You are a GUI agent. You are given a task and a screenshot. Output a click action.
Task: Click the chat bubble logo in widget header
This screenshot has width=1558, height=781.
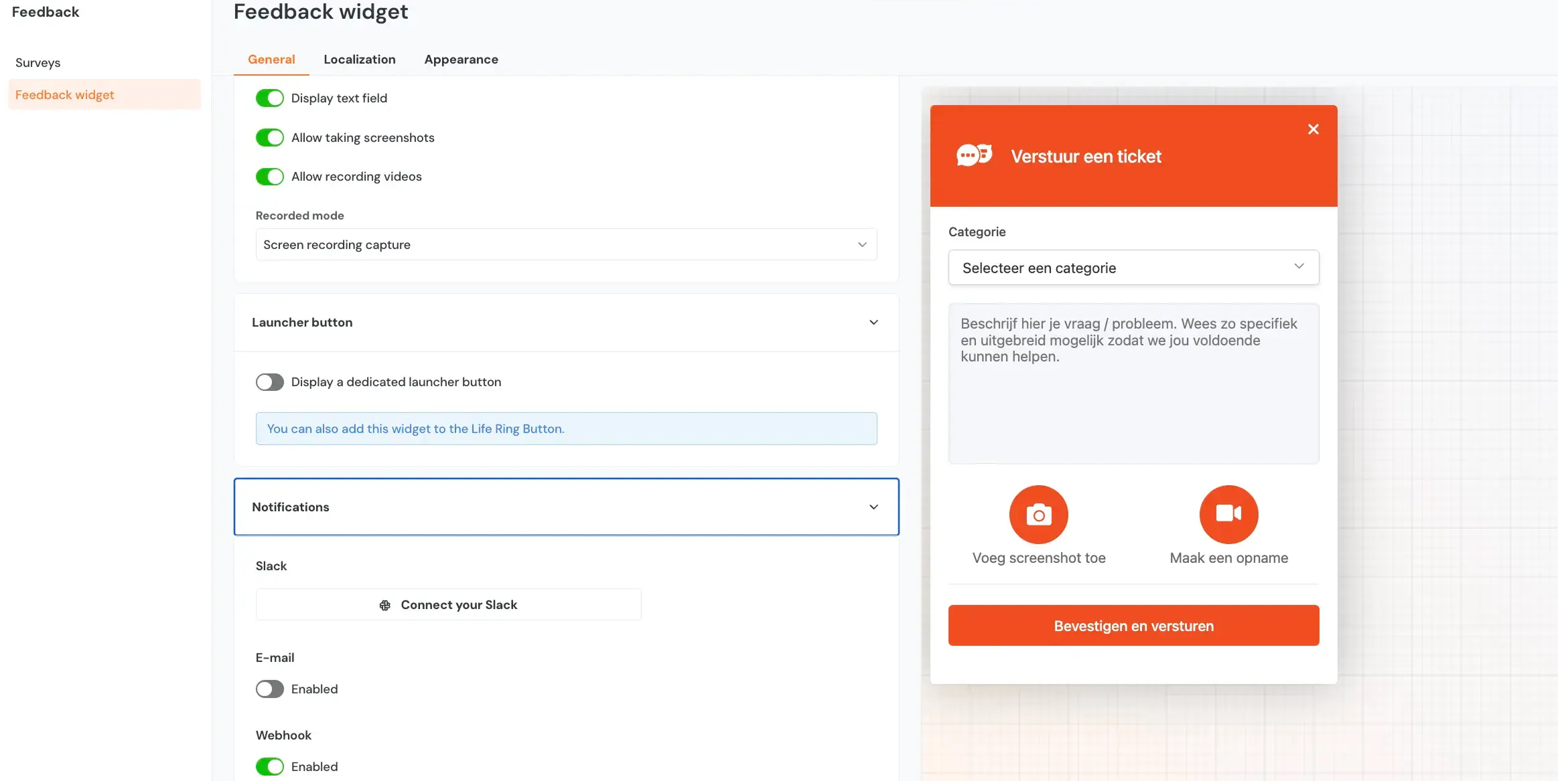coord(975,155)
